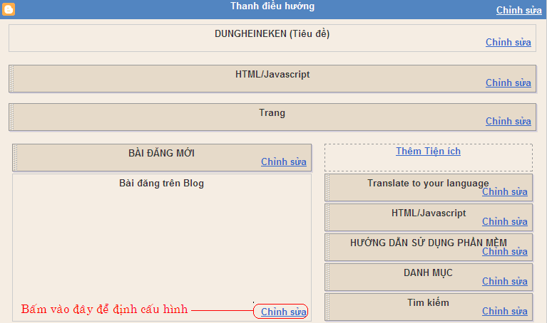The image size is (547, 323).
Task: Select the Tìm kiếm widget title
Action: (428, 303)
